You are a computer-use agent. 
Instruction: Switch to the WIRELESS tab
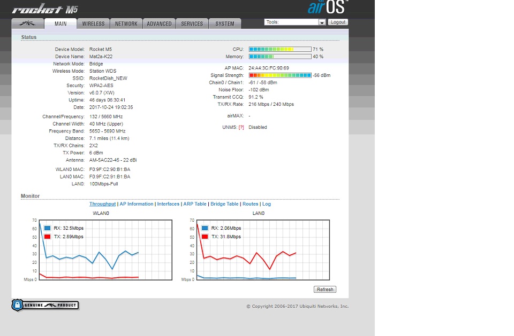tap(93, 24)
